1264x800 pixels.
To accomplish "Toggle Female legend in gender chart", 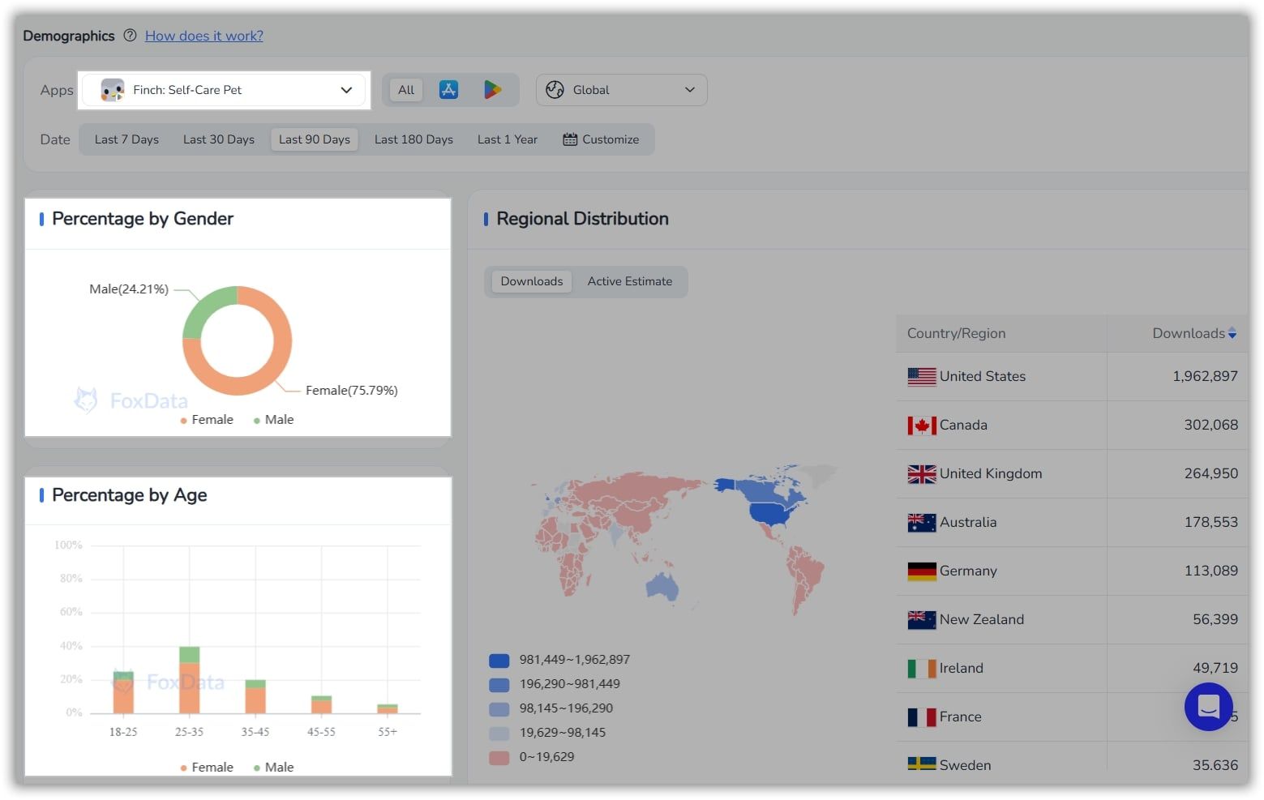I will pyautogui.click(x=207, y=420).
